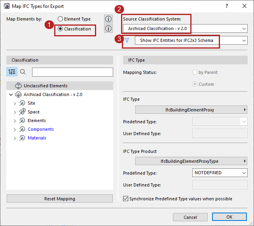254x226 pixels.
Task: Click info icon beside Classification option
Action: (x=108, y=28)
